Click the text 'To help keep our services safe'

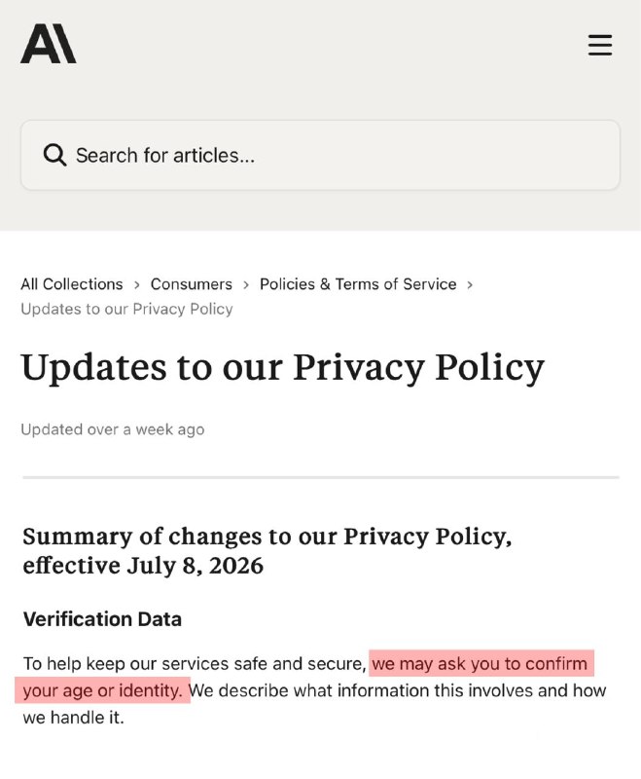coord(151,664)
